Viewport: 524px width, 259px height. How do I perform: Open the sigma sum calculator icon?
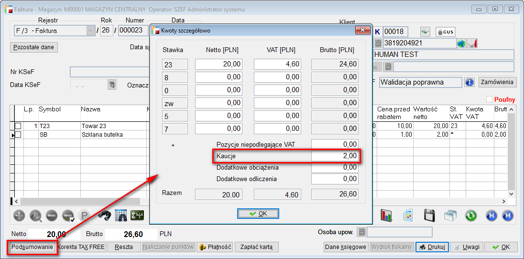click(x=137, y=216)
